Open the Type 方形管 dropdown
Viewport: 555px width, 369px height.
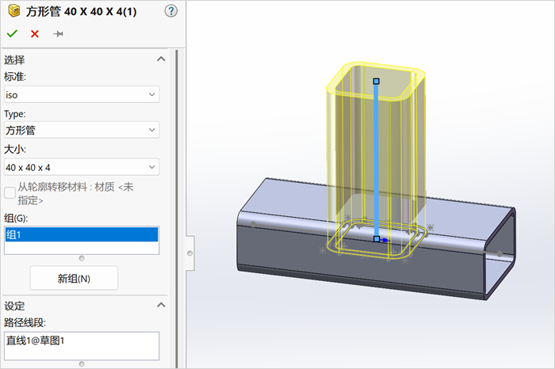pos(82,130)
